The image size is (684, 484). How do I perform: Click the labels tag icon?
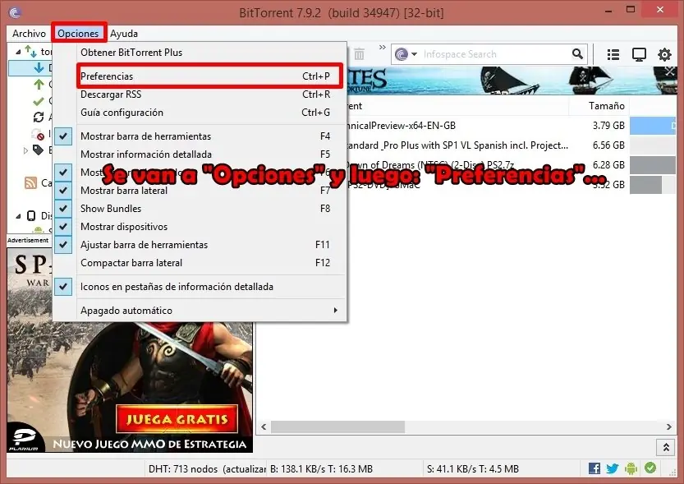pos(39,150)
